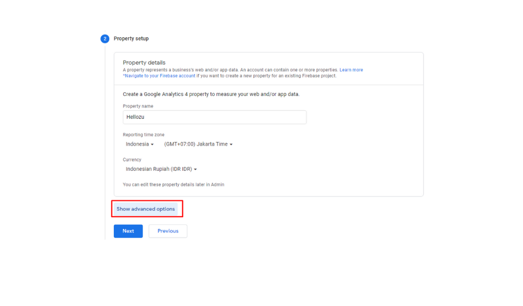Follow the Navigate to your Firebase account link

pyautogui.click(x=159, y=76)
